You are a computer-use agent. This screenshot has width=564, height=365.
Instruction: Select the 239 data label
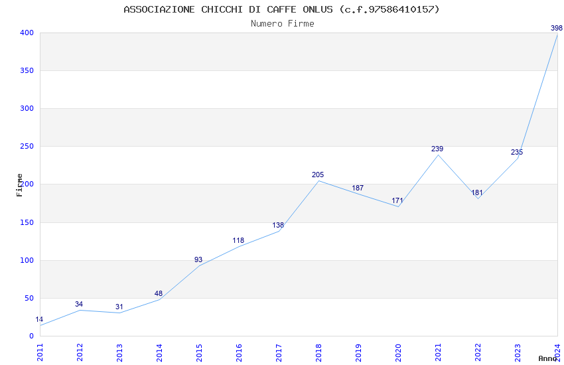coord(437,149)
